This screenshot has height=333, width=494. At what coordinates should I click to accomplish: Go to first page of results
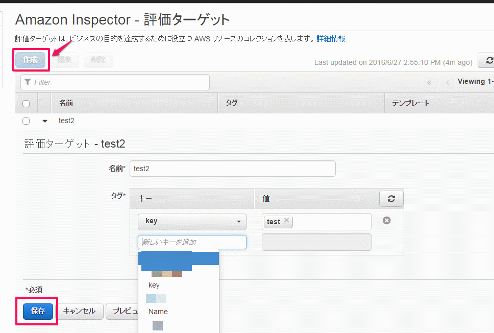[429, 83]
